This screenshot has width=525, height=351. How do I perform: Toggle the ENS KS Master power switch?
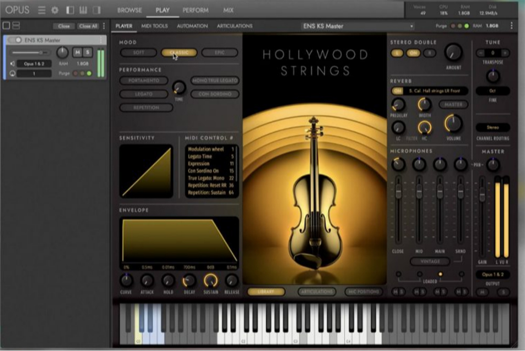pos(15,40)
